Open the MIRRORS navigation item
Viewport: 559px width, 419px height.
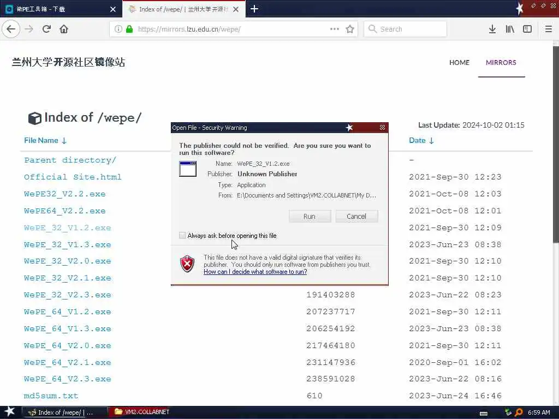501,62
